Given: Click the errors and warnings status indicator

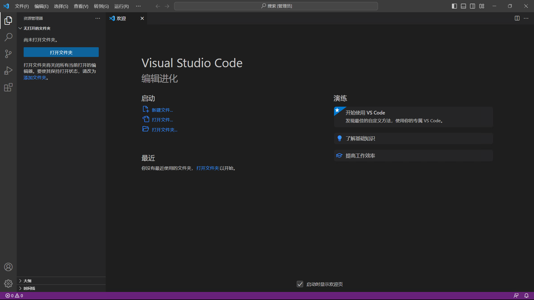Looking at the screenshot, I should point(14,296).
